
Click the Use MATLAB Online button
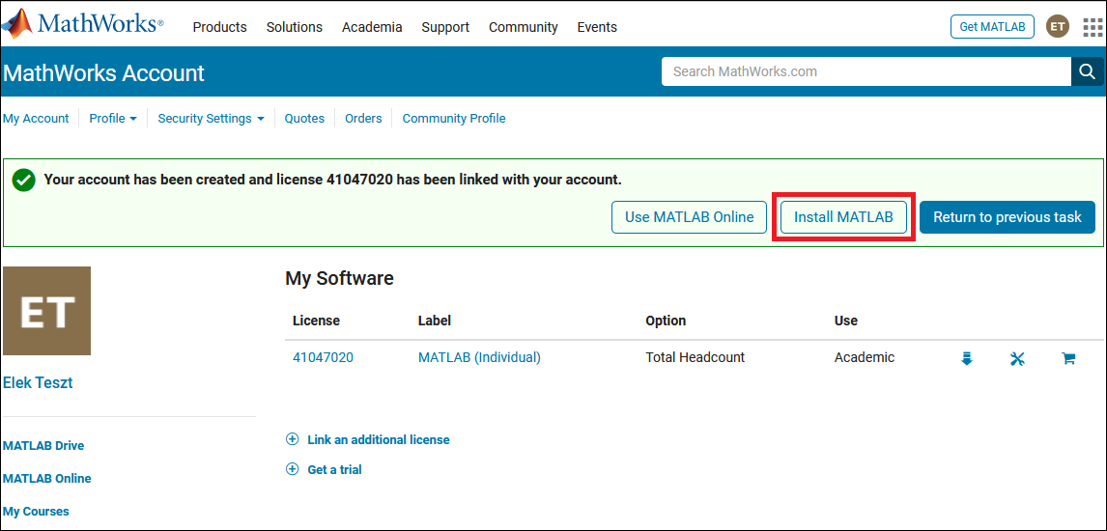tap(689, 217)
